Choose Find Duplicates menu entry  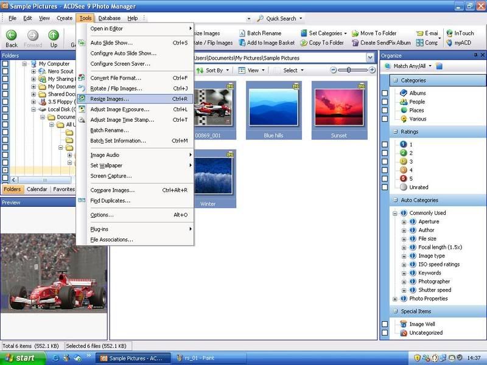click(135, 201)
